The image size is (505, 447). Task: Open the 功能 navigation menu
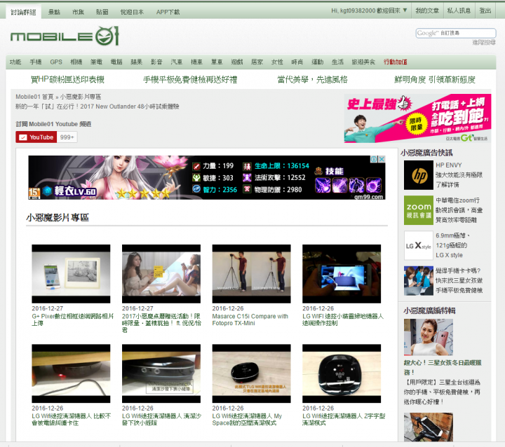pos(15,62)
